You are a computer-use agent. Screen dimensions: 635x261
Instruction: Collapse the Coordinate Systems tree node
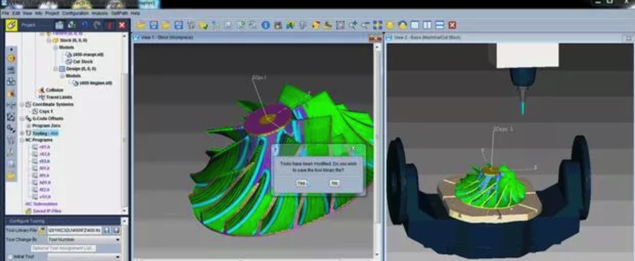coord(21,104)
